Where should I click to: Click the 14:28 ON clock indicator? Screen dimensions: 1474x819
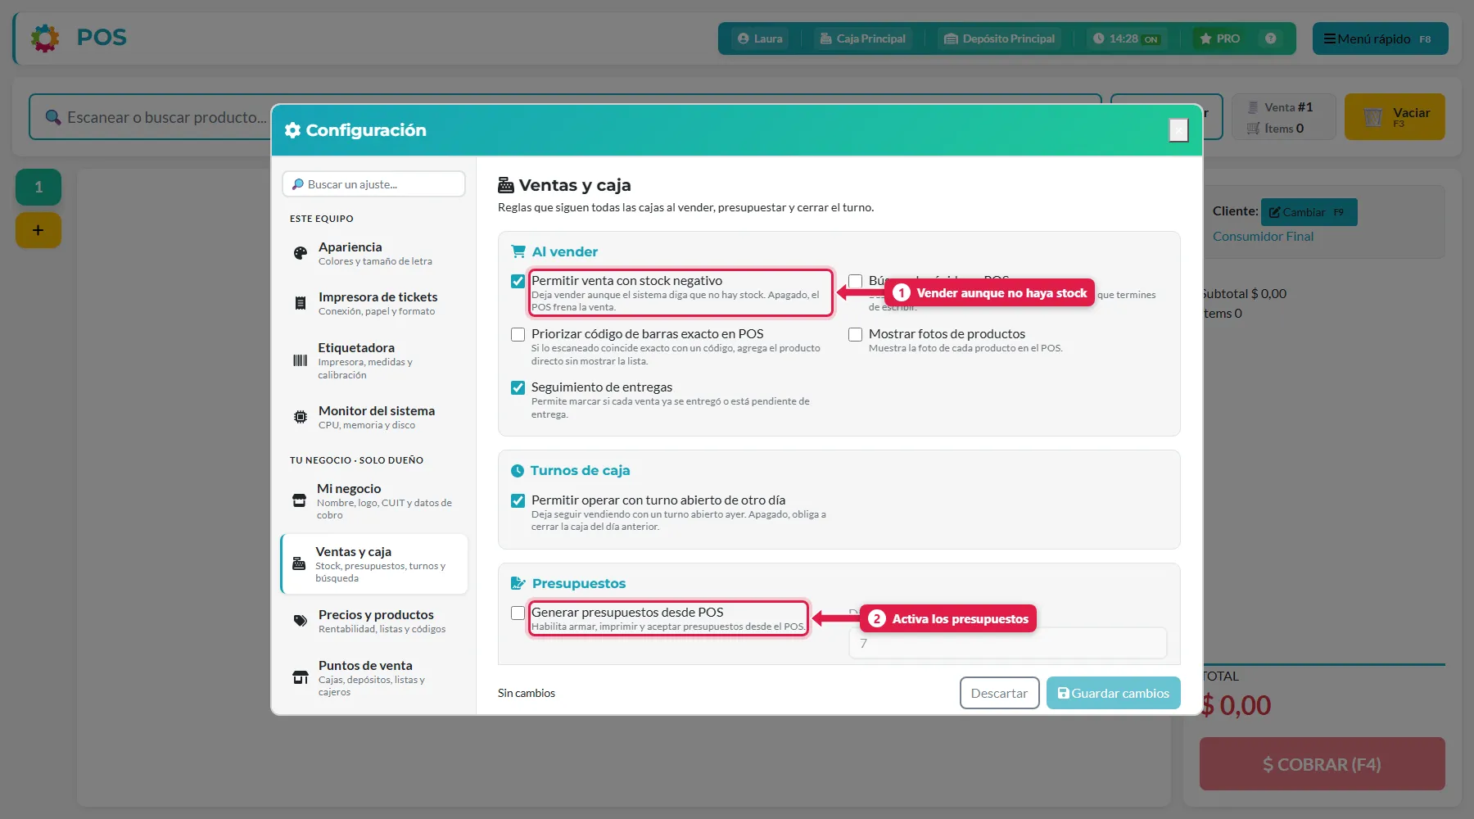tap(1125, 38)
